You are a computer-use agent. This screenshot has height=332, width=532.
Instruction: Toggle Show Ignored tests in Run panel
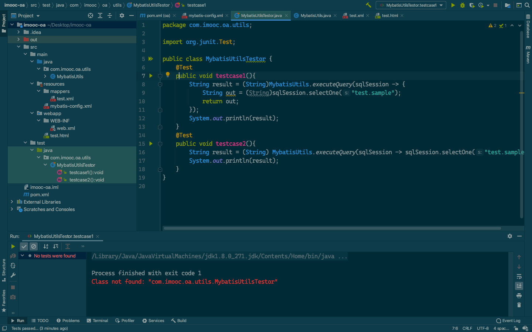click(34, 246)
